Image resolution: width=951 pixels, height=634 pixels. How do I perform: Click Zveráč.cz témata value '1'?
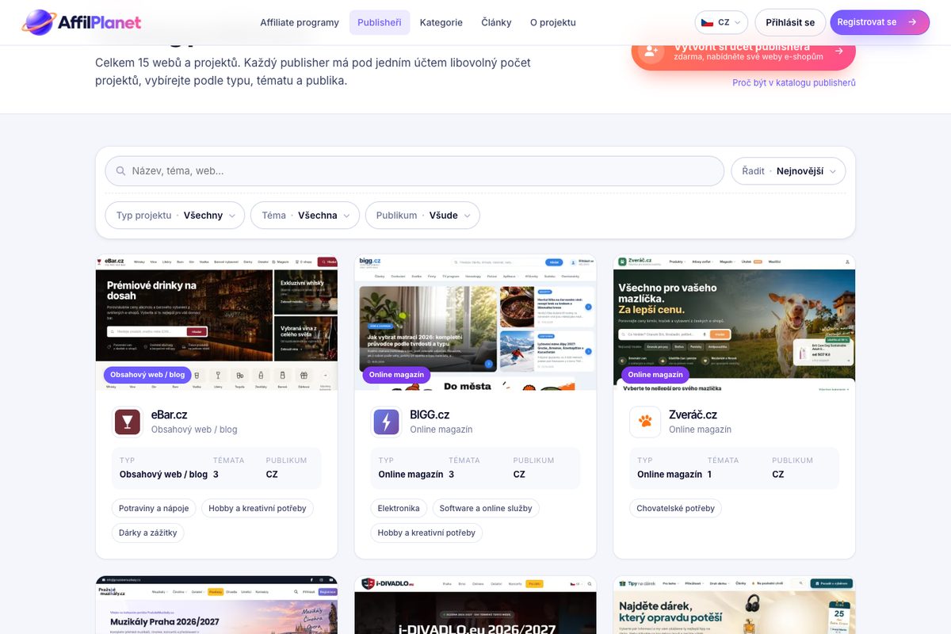pos(709,475)
